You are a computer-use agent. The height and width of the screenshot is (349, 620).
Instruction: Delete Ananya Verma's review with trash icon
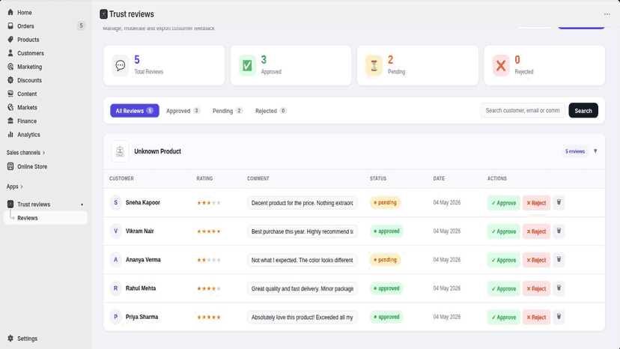click(559, 260)
